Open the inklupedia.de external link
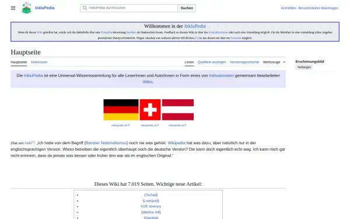Viewport: 350px width, 219px height. 121,126
